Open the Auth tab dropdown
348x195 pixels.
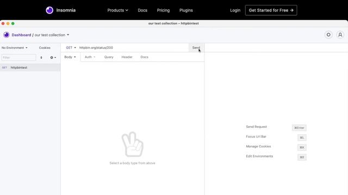pyautogui.click(x=90, y=57)
